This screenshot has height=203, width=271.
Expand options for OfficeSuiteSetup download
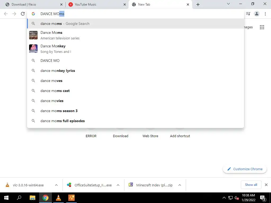coord(118,185)
